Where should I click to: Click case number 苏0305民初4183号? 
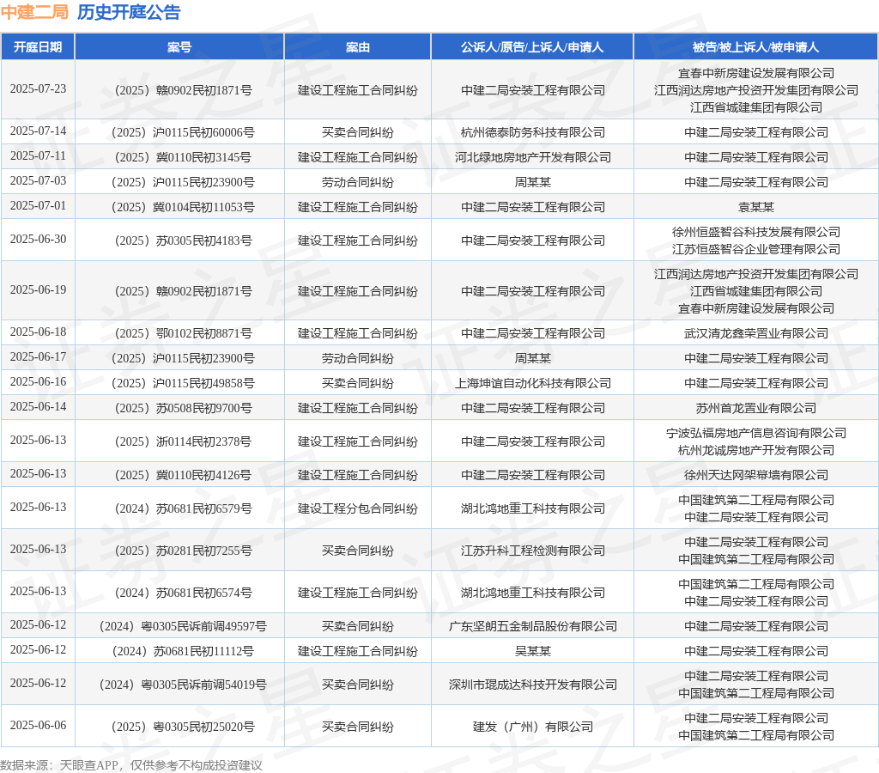[x=183, y=240]
